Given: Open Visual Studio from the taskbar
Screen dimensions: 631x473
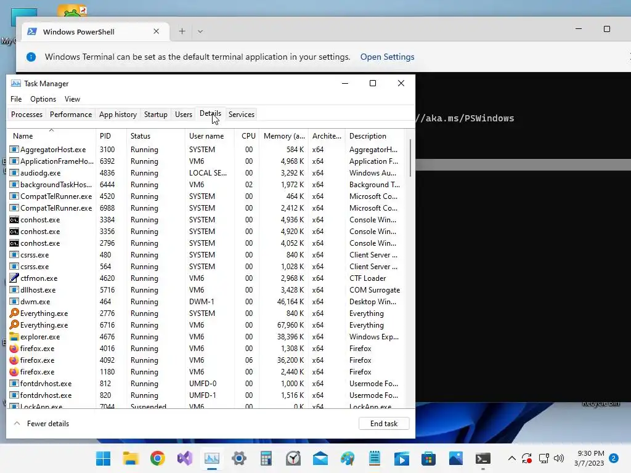Looking at the screenshot, I should (x=185, y=458).
